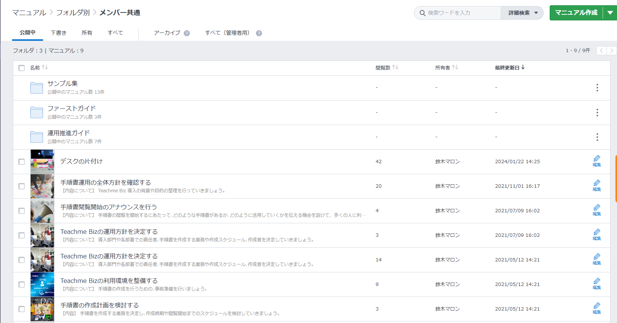
Task: Sort by 閲覧数 using the sort arrows
Action: [x=395, y=67]
